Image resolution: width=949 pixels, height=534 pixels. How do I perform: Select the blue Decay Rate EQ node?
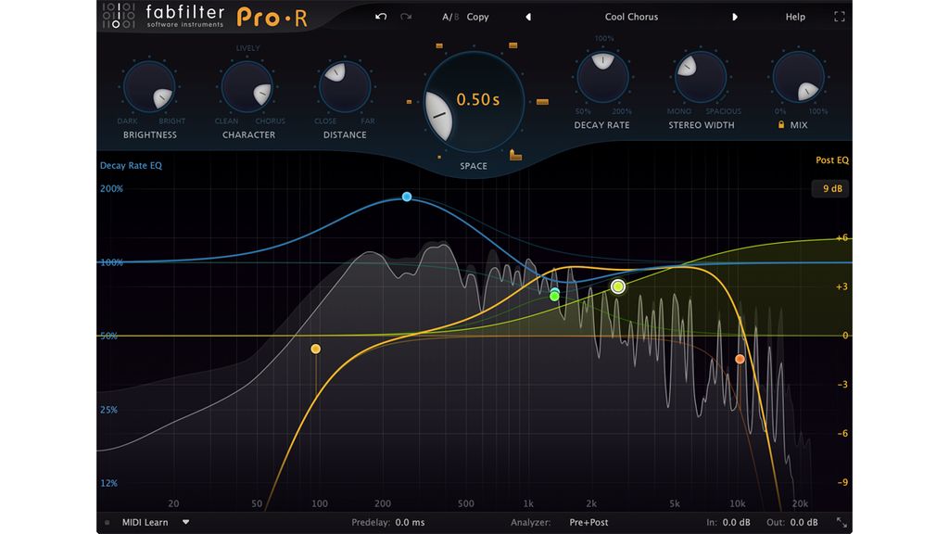point(406,197)
